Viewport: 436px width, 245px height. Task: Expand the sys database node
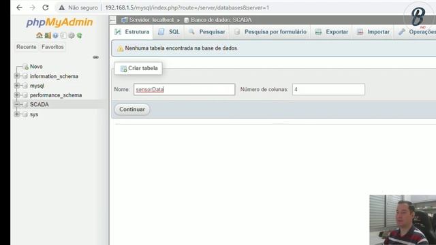coord(16,114)
